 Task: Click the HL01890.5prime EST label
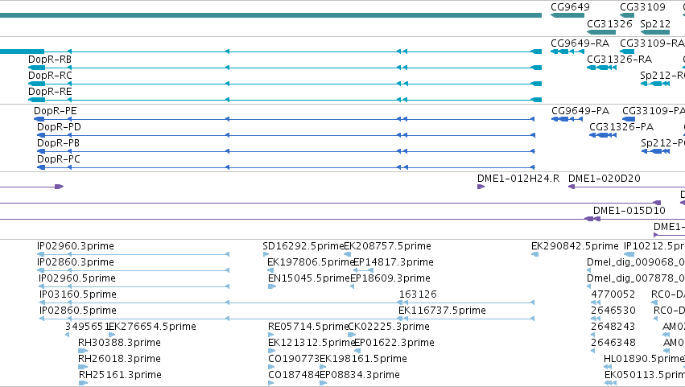pyautogui.click(x=645, y=359)
